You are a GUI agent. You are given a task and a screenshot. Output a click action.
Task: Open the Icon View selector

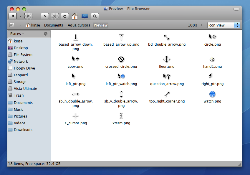(223, 25)
